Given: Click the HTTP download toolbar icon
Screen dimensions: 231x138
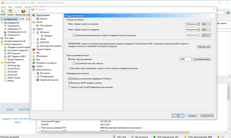Looking at the screenshot, I should pos(3,11).
